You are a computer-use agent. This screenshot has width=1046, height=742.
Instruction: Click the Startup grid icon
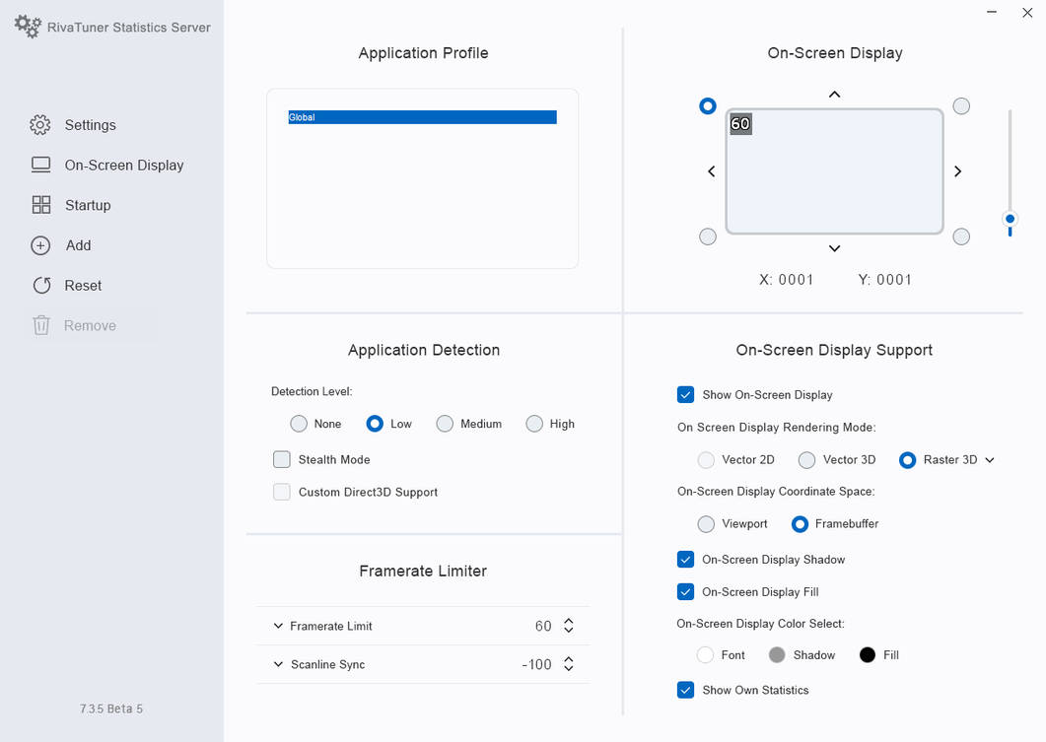(41, 205)
